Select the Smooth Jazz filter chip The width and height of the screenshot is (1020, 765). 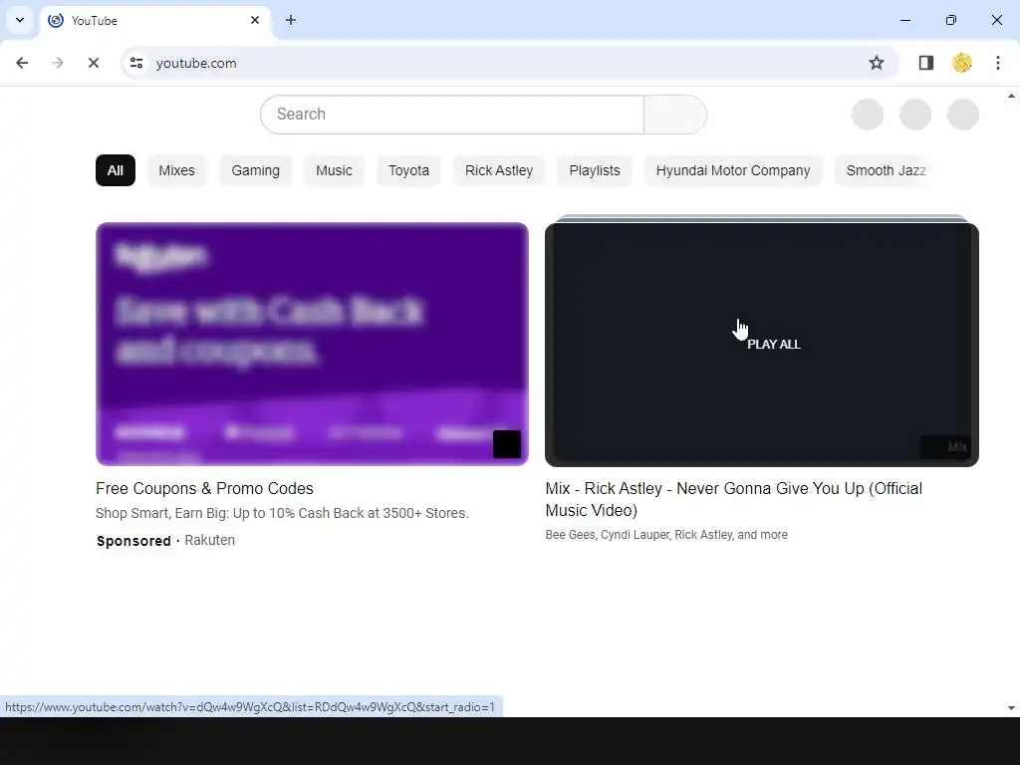pos(886,170)
